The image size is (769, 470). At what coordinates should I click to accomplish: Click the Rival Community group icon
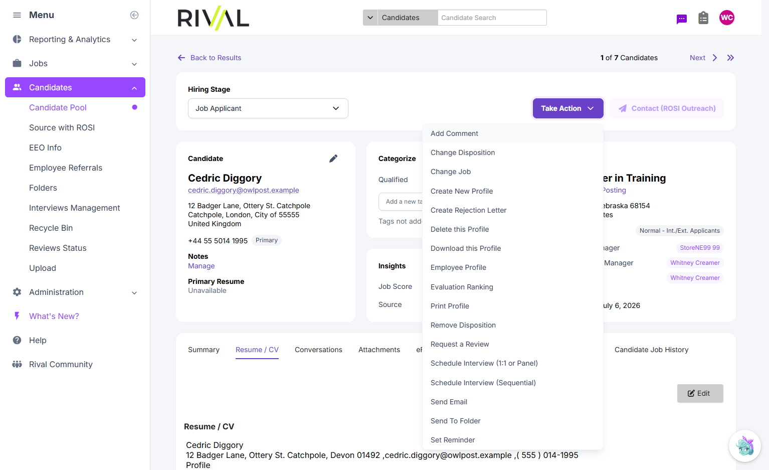point(17,364)
